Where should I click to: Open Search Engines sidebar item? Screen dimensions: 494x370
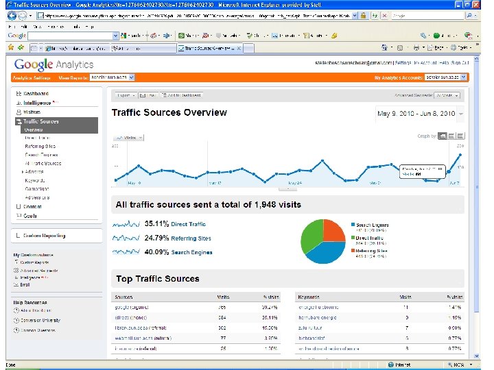point(41,155)
